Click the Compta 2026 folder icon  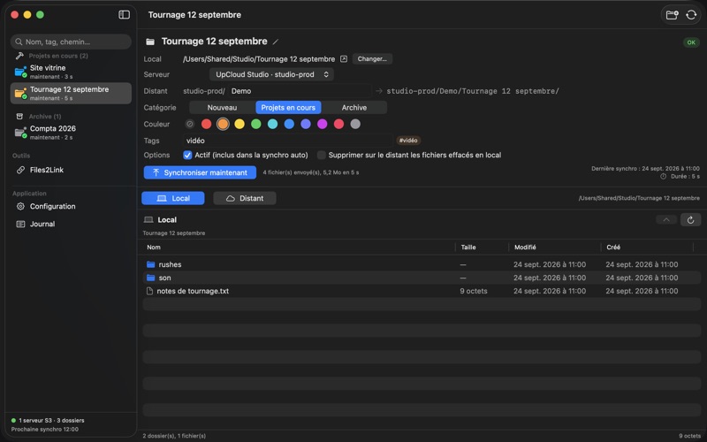(x=20, y=133)
